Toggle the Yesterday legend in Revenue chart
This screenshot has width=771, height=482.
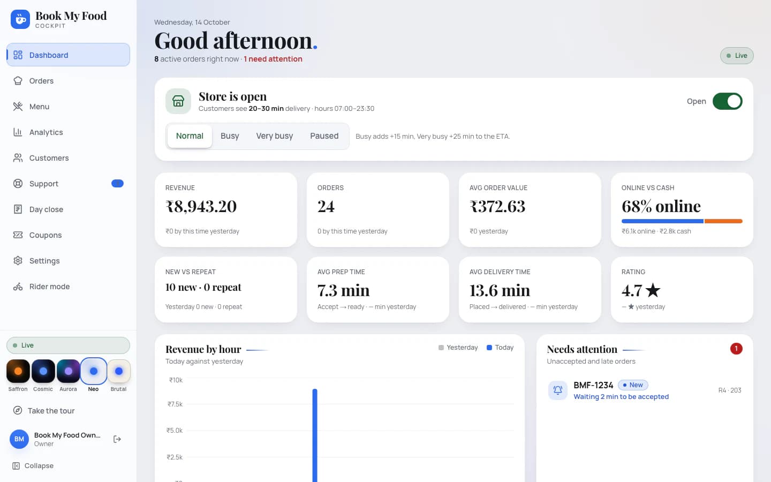point(458,348)
